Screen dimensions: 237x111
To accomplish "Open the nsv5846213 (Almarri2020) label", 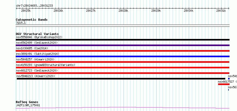I will 36,76.
